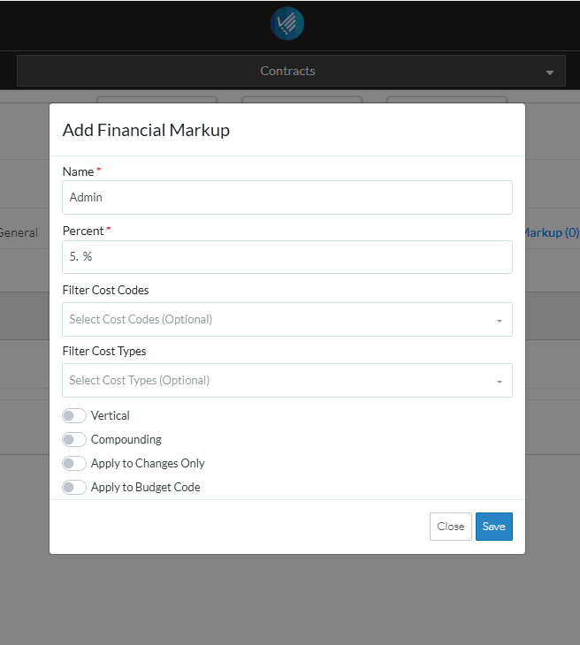Click the app logo at top

click(287, 24)
